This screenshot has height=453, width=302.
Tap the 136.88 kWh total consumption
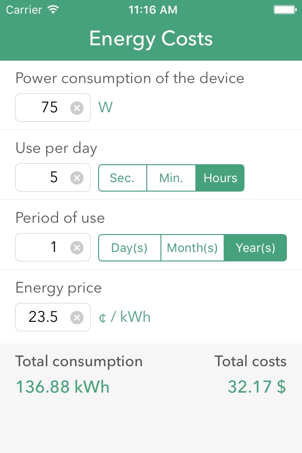point(63,386)
